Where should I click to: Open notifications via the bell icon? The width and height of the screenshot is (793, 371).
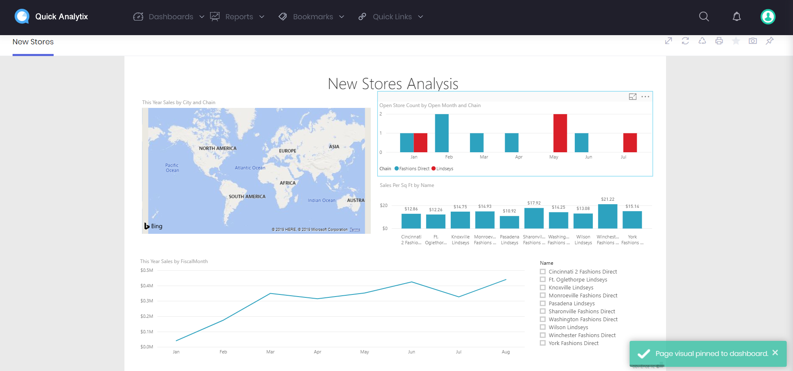(736, 17)
